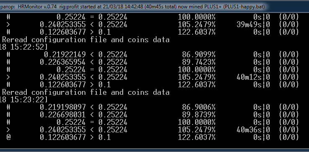Click the 89.7423% percentage
The height and width of the screenshot is (152, 309).
[198, 62]
